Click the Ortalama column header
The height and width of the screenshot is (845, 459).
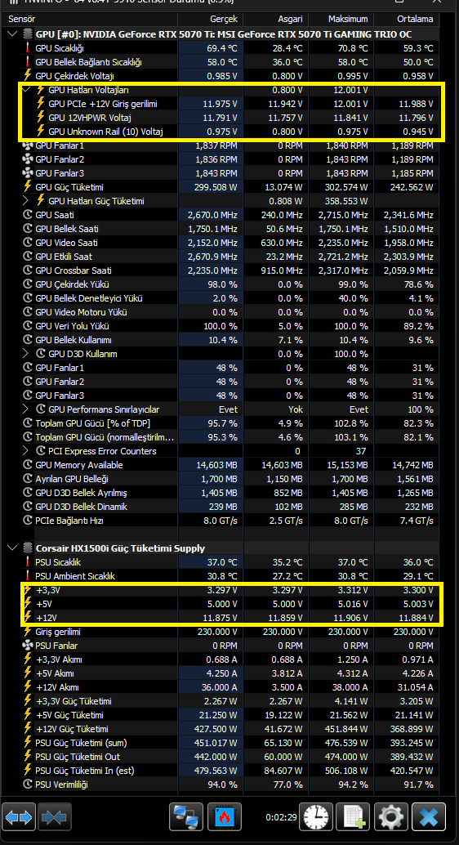(415, 19)
